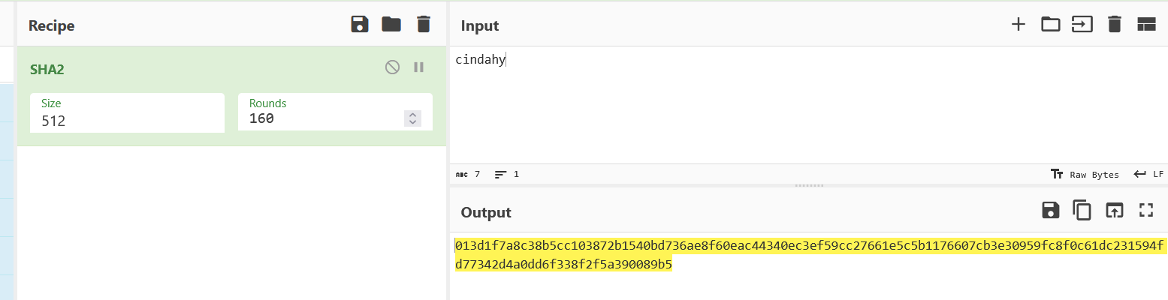Click the Rounds number field

[x=323, y=118]
